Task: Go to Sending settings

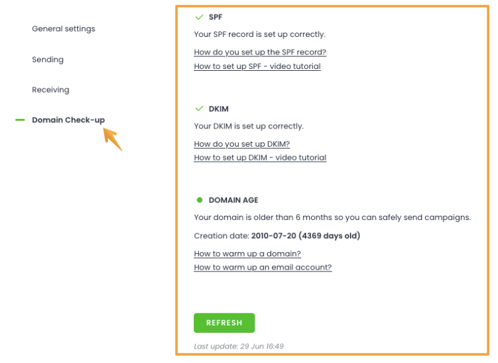Action: click(48, 60)
